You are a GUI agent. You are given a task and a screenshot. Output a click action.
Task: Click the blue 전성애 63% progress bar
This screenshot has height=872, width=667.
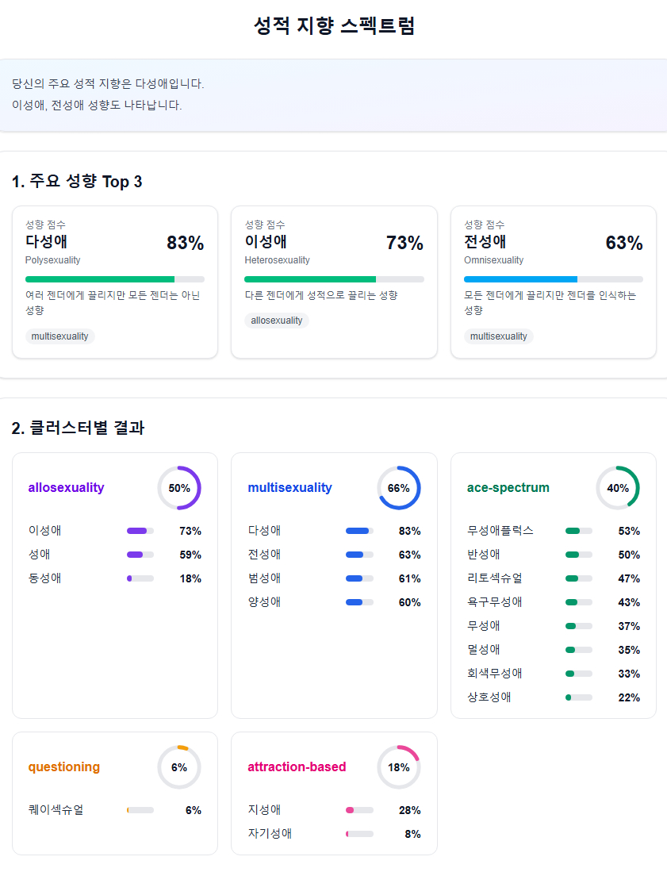click(554, 279)
